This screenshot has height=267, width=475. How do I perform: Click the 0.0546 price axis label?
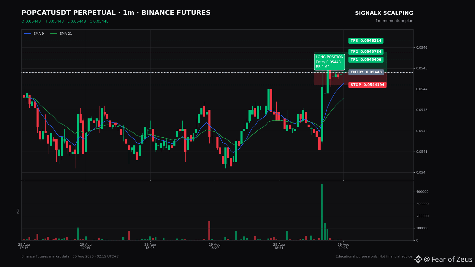click(422, 47)
